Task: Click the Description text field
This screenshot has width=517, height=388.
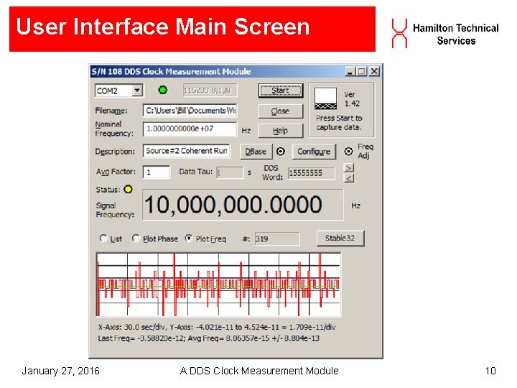Action: point(187,151)
